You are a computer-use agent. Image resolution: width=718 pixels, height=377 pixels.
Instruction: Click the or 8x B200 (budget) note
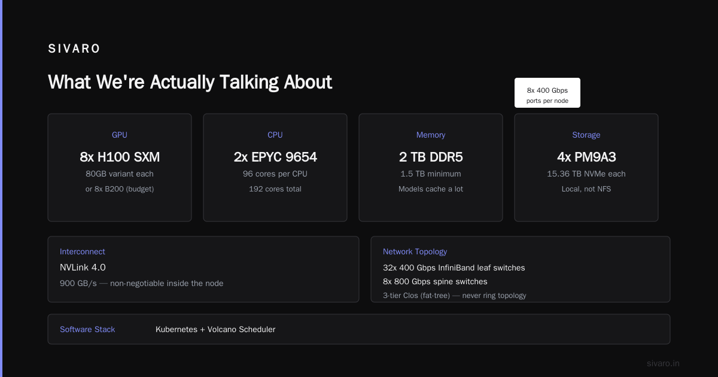coord(120,189)
